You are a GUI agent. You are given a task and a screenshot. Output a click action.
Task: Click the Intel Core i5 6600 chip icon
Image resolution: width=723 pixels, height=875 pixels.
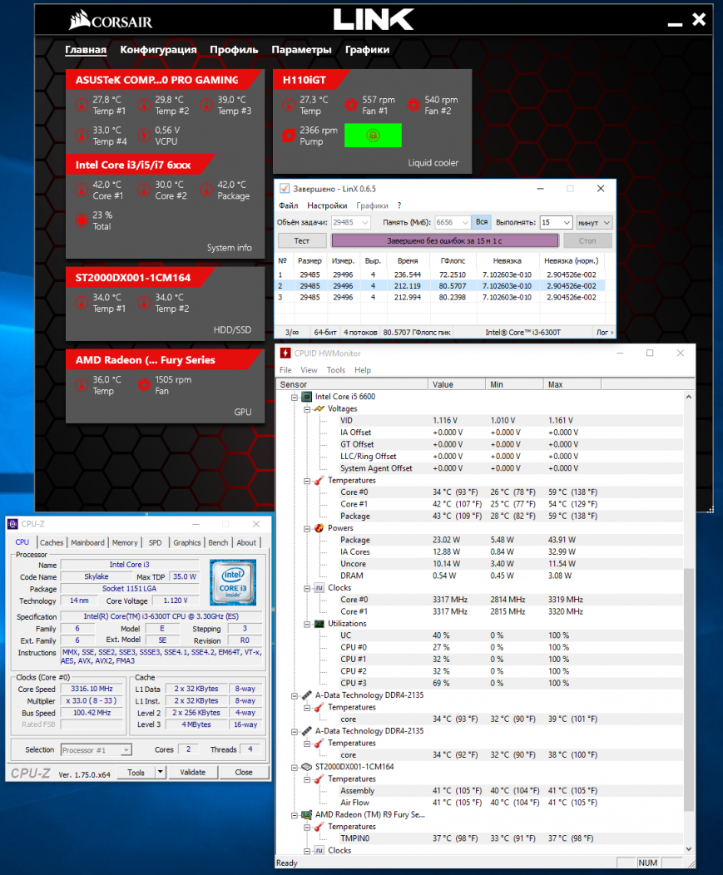(306, 397)
